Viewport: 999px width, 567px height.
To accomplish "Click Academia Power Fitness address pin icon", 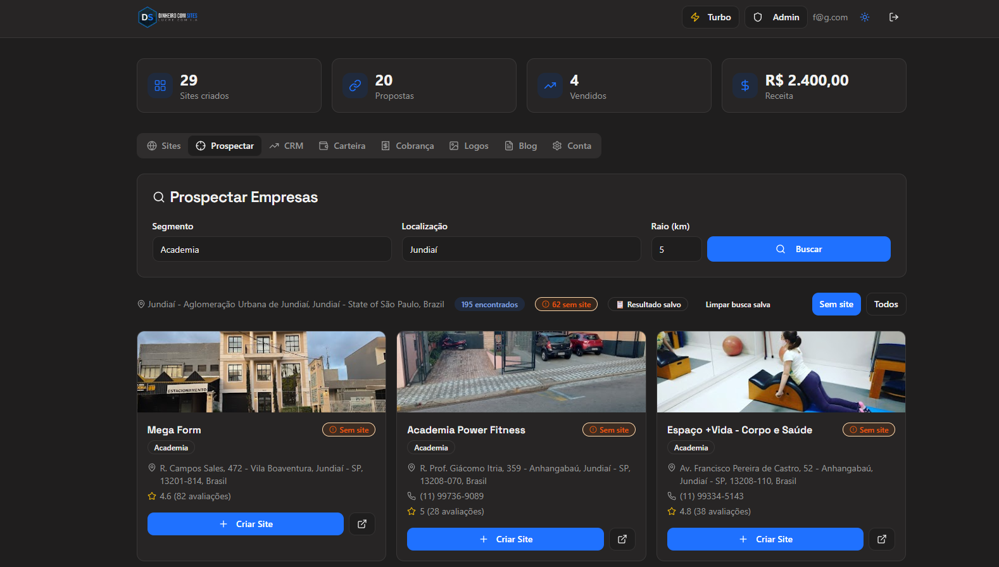I will (x=412, y=468).
